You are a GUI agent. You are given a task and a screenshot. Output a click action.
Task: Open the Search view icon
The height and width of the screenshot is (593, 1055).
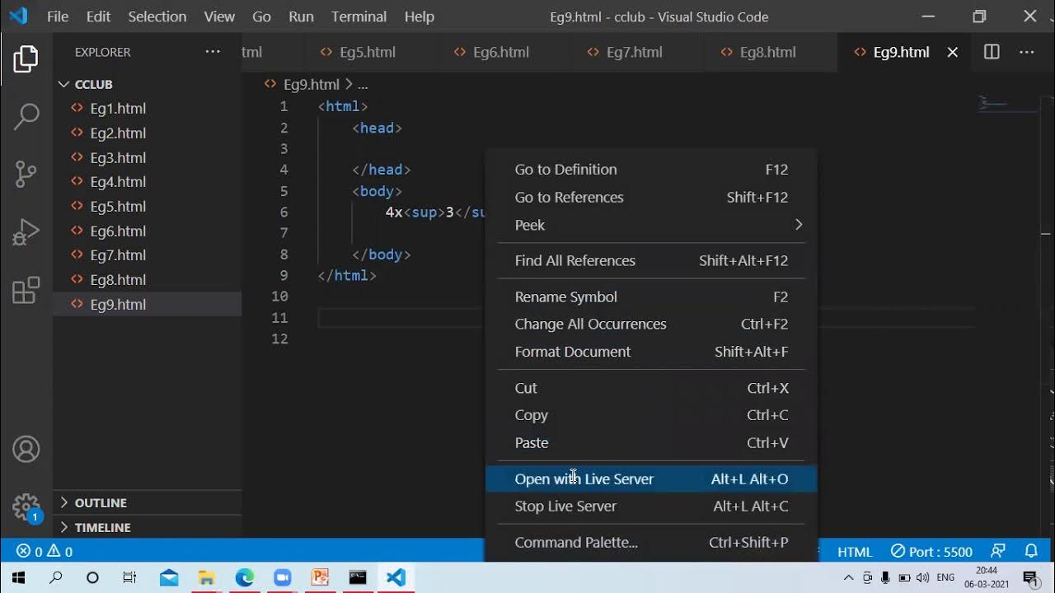click(26, 116)
